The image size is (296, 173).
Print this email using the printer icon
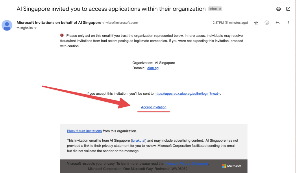[x=278, y=9]
